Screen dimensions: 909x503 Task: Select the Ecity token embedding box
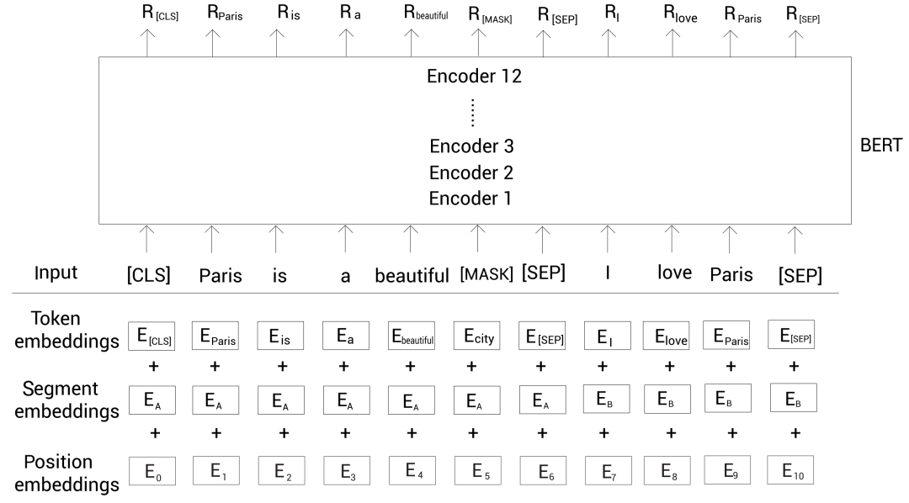point(476,338)
